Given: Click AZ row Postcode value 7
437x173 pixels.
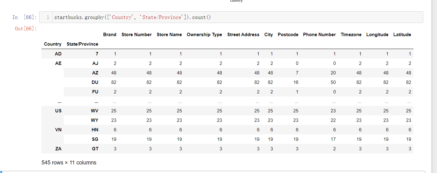Looking at the screenshot, I should point(297,73).
